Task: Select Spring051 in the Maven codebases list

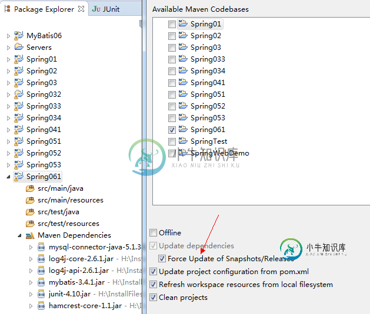Action: tap(208, 94)
